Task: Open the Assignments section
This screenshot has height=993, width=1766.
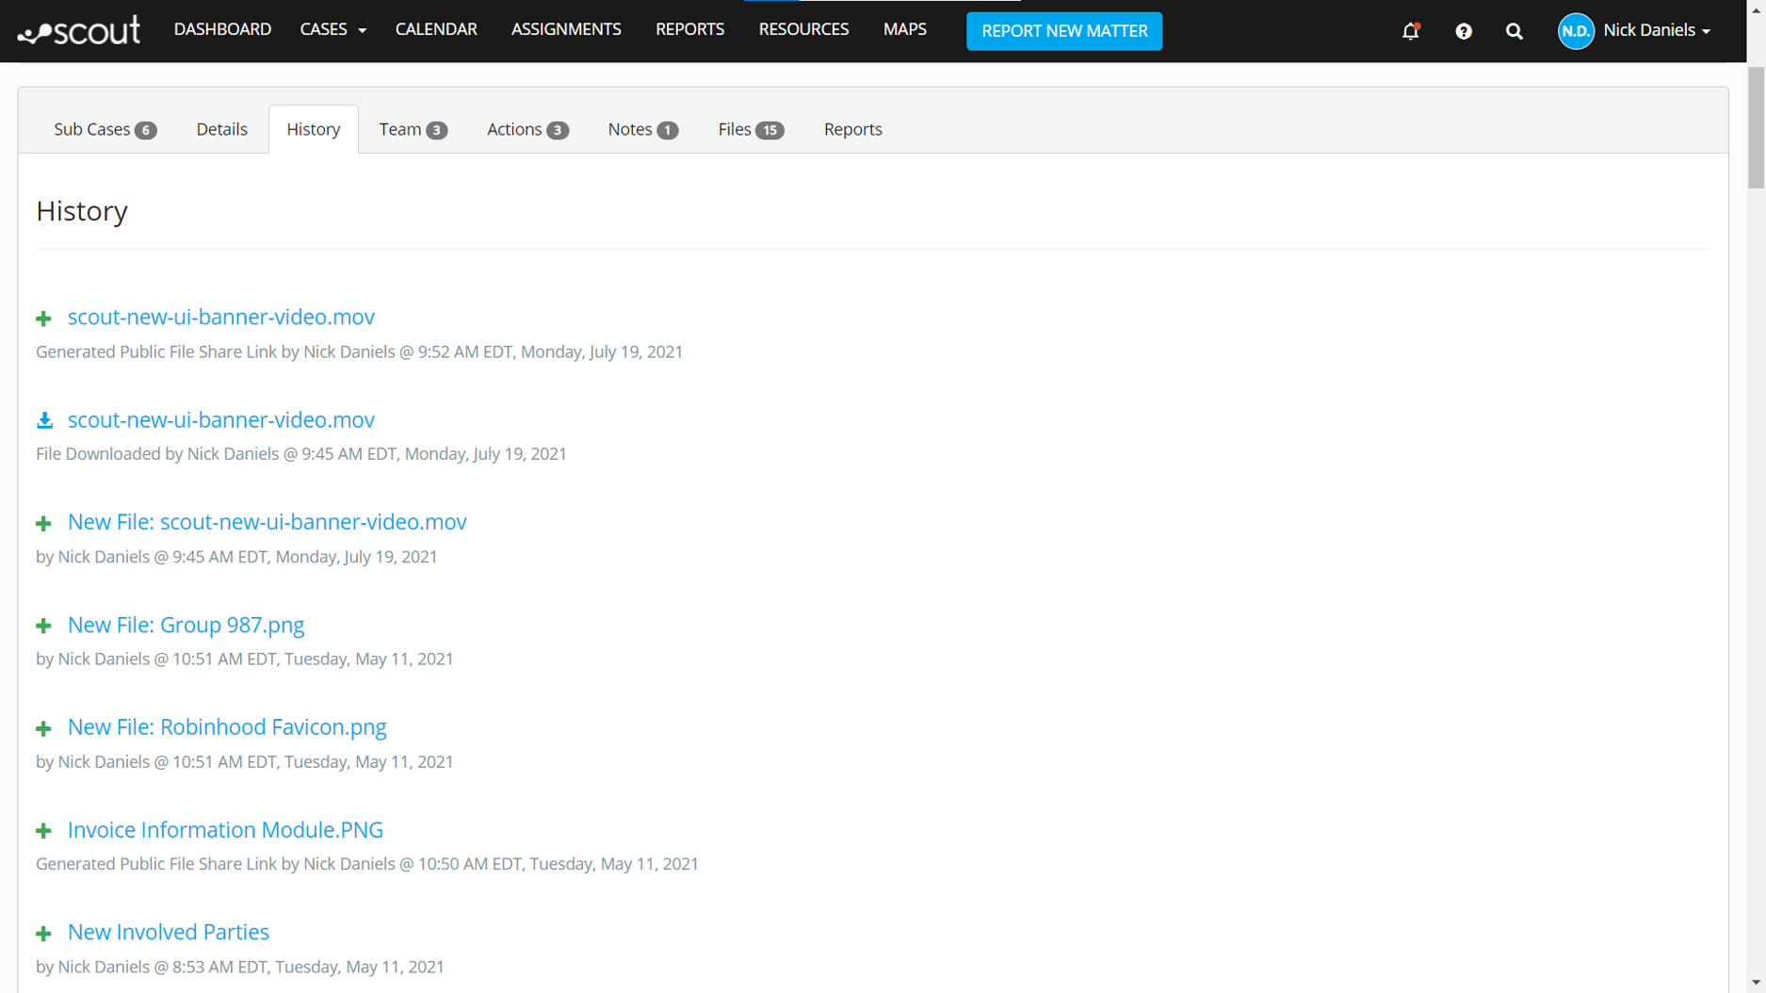Action: click(x=565, y=29)
